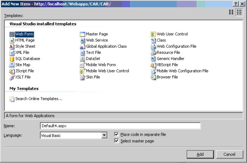Select Web Configuration File icon
The width and height of the screenshot is (247, 163).
click(x=153, y=47)
